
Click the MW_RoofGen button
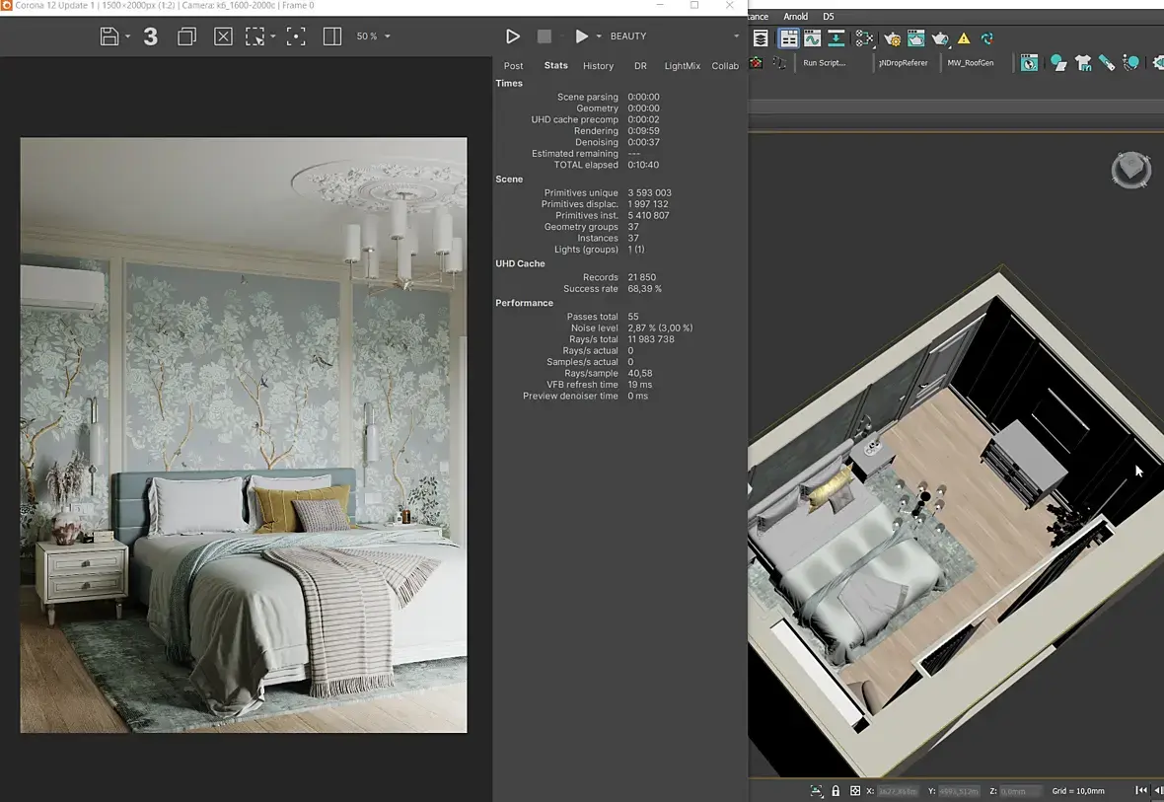(970, 63)
